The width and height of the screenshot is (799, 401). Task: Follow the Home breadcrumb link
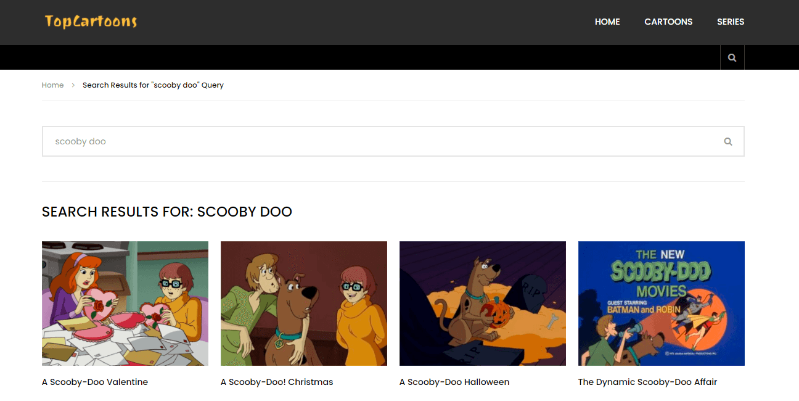(52, 85)
